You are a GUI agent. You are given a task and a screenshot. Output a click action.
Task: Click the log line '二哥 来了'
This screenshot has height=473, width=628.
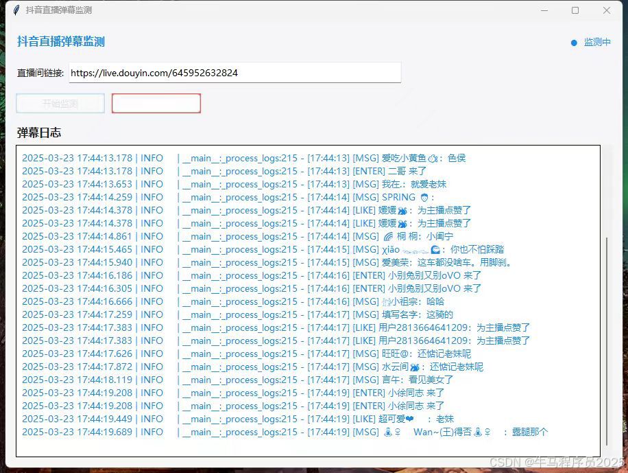tap(224, 171)
